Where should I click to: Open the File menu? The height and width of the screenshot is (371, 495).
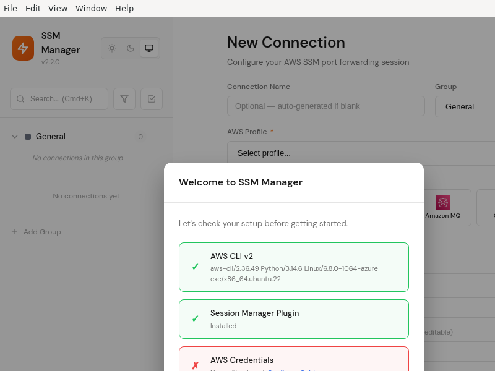(x=10, y=8)
